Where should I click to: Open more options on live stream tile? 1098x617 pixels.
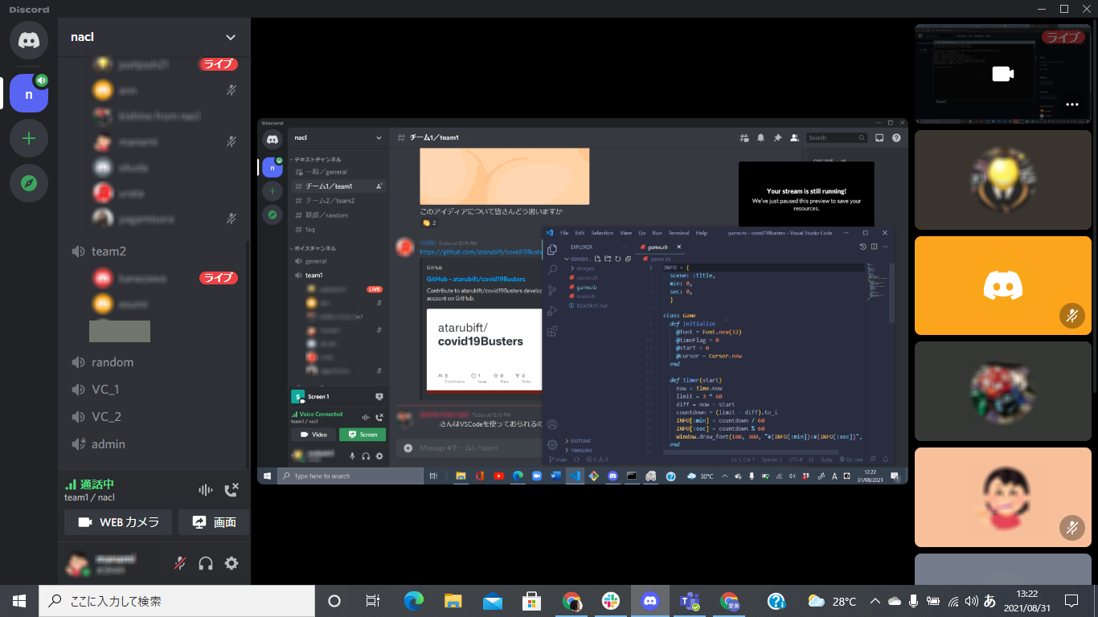[x=1071, y=104]
